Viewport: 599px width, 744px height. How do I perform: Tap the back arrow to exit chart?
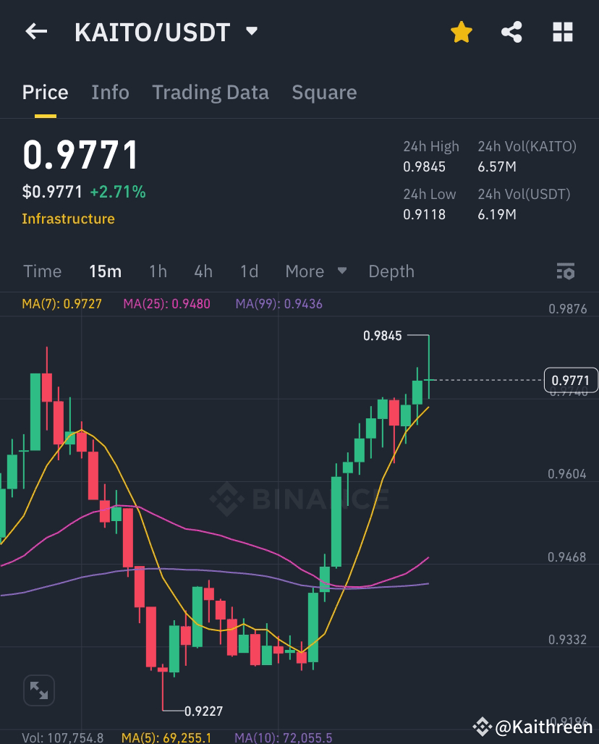(x=35, y=31)
